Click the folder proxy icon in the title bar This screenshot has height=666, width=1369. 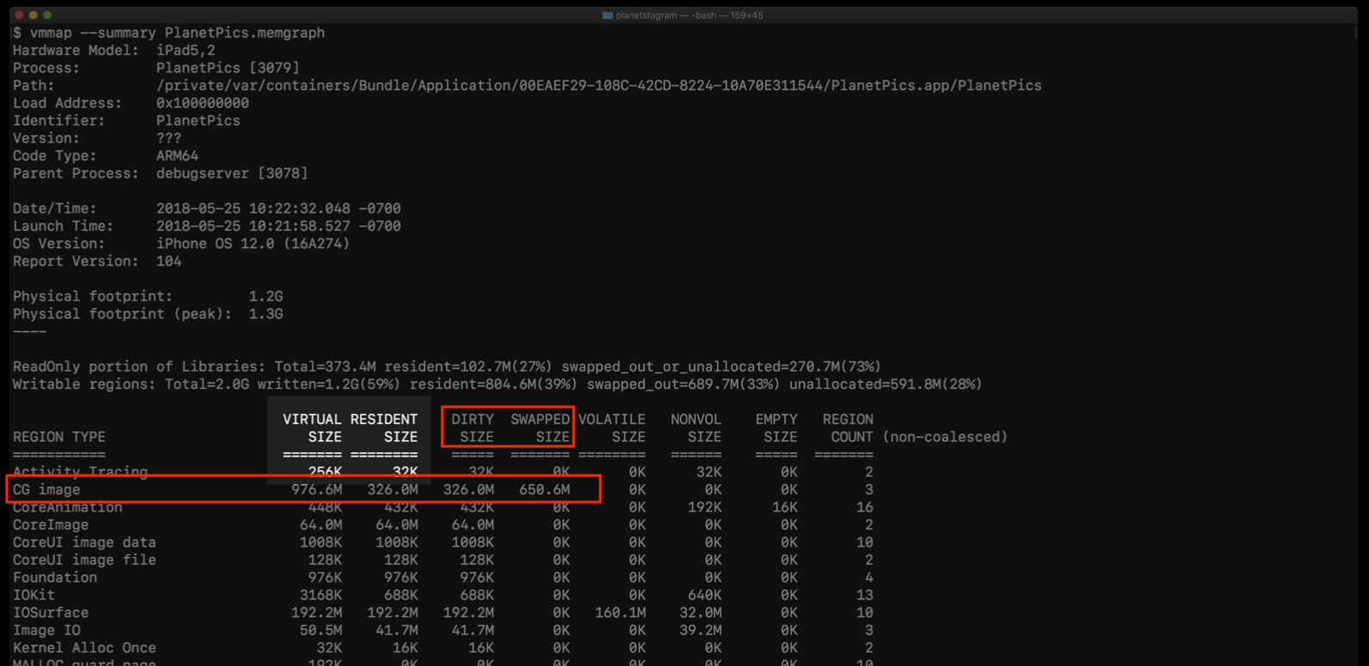(x=607, y=15)
